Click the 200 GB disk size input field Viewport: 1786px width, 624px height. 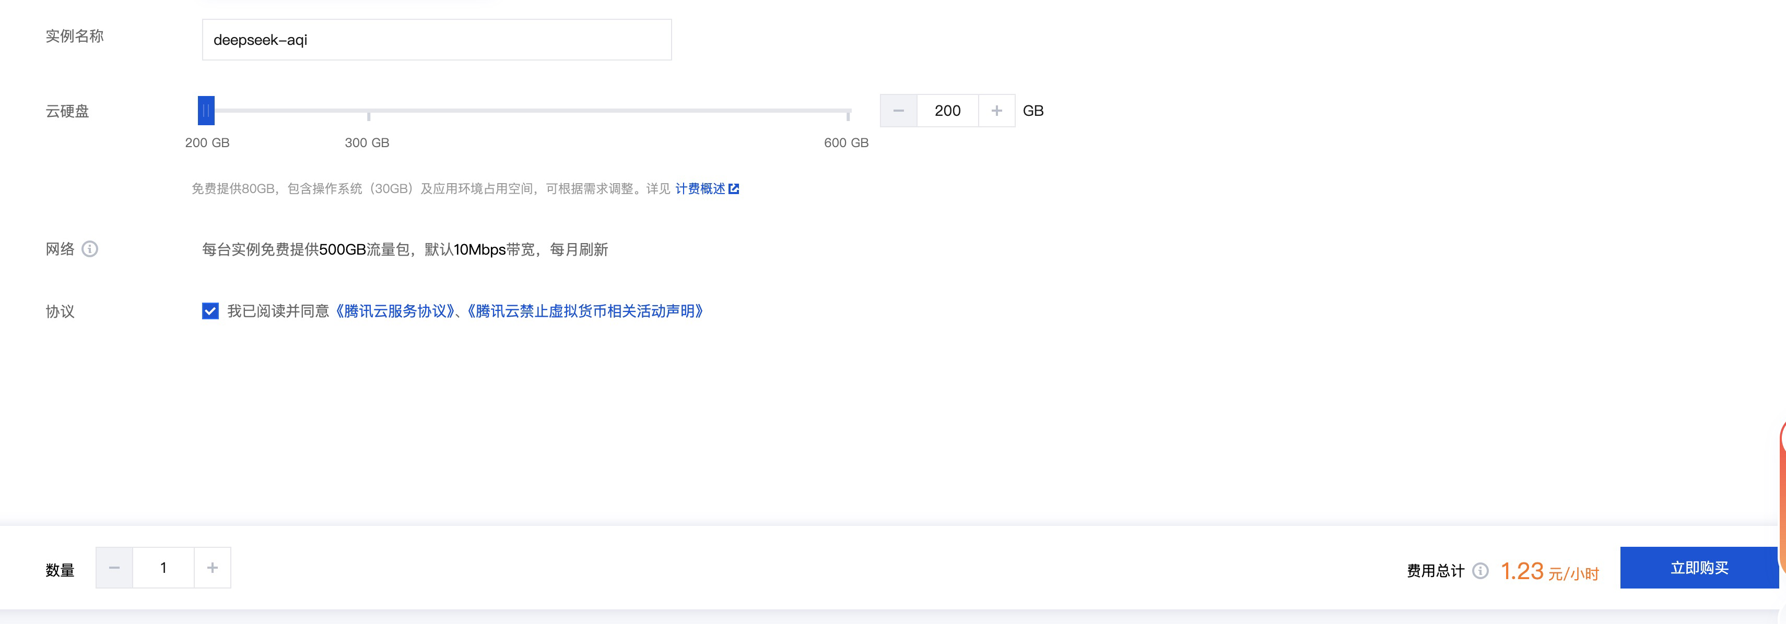[947, 110]
